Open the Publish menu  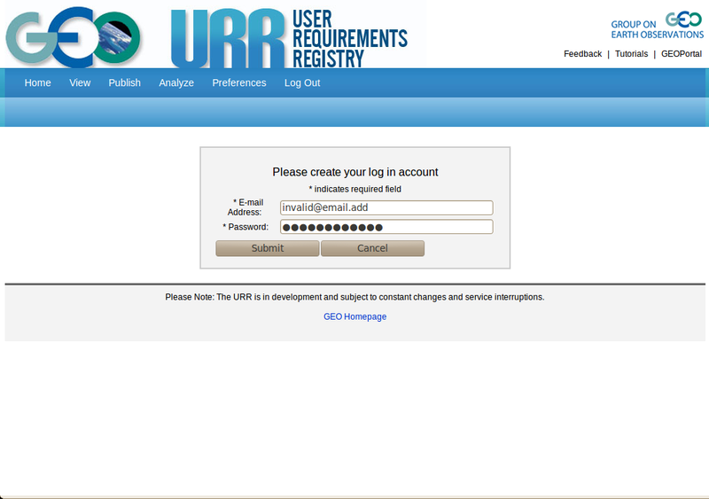124,82
